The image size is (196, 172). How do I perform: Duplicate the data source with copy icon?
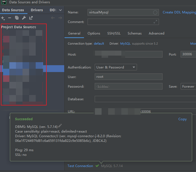17,18
